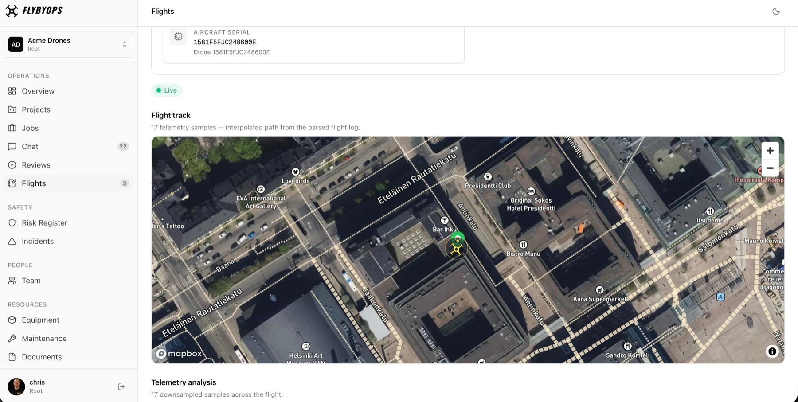Click the drone marker on the map

(456, 248)
